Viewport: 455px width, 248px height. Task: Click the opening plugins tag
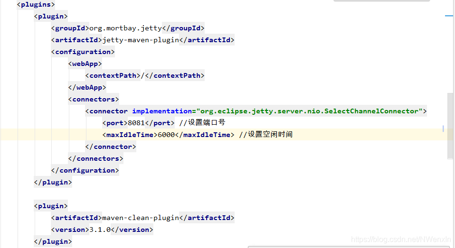[36, 4]
